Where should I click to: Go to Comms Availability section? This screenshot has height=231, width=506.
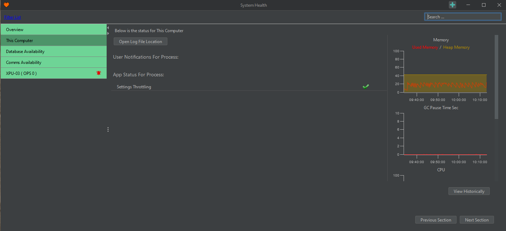53,63
